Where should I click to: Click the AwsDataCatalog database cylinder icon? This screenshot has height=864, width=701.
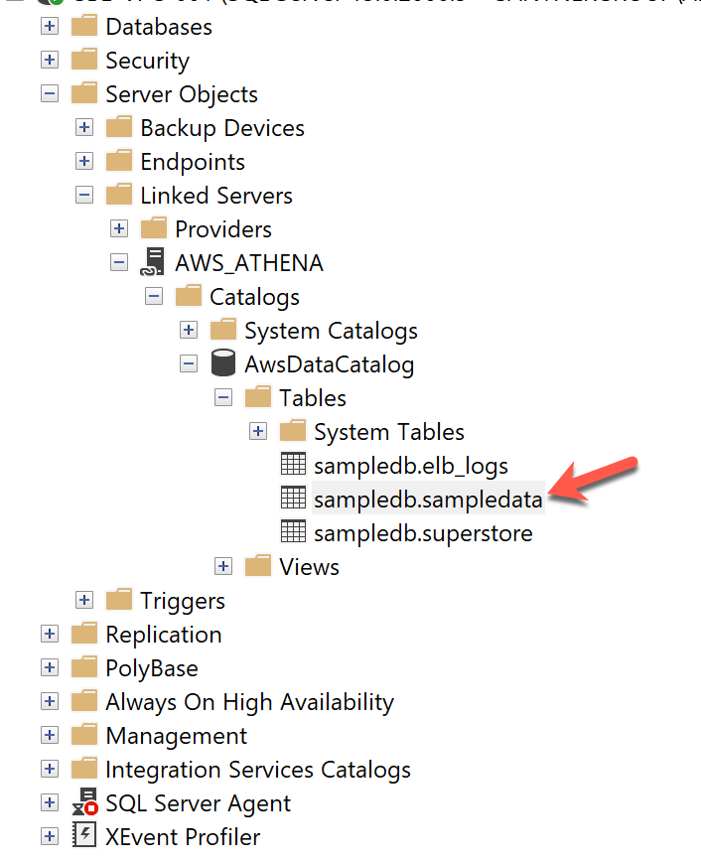[222, 364]
